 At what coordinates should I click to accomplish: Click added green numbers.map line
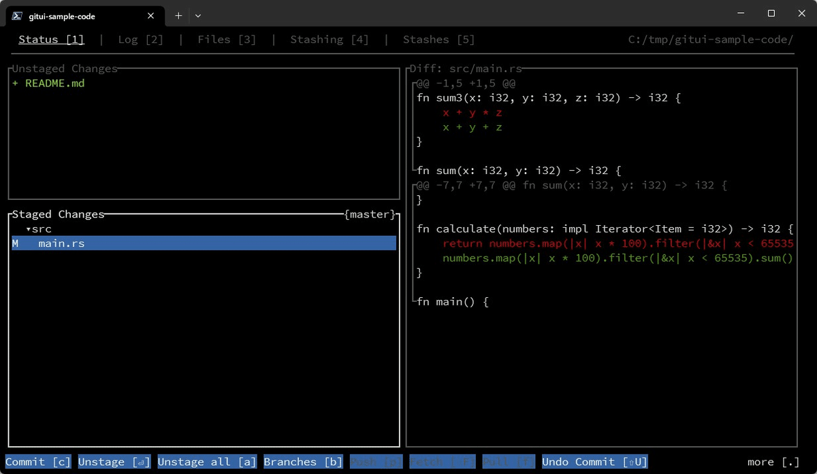(618, 258)
